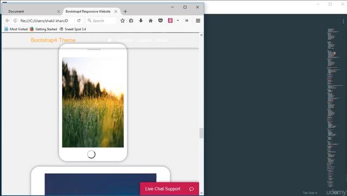Open a new tab with the plus button

click(125, 11)
